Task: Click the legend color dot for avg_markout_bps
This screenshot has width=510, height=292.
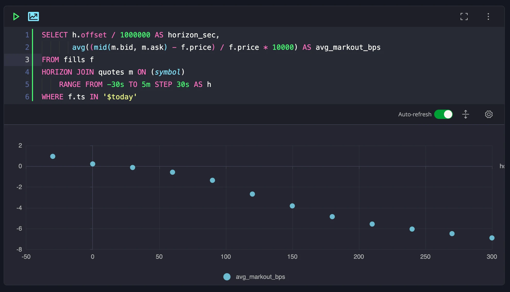Action: click(227, 277)
